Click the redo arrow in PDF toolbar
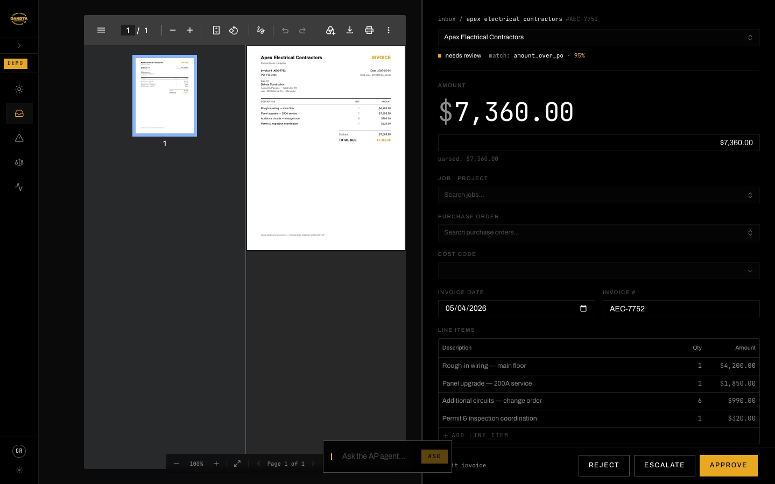Viewport: 775px width, 484px height. pyautogui.click(x=302, y=30)
